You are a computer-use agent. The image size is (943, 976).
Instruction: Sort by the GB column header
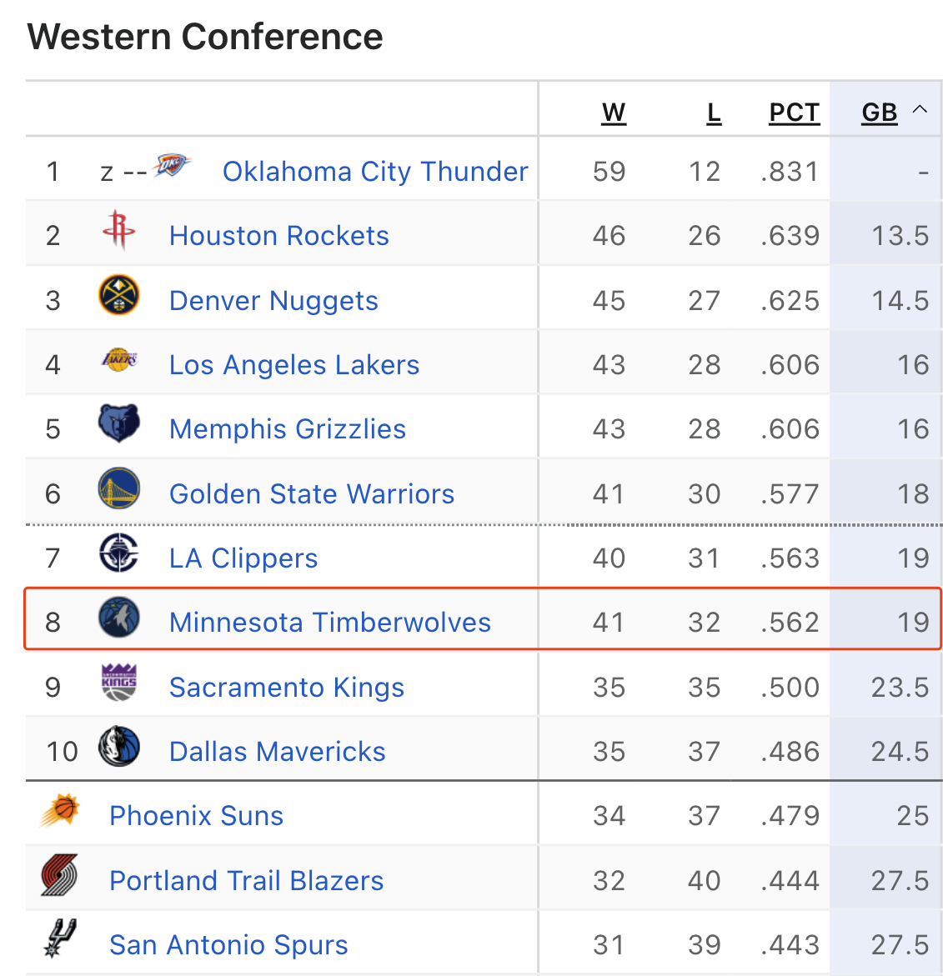tap(880, 113)
